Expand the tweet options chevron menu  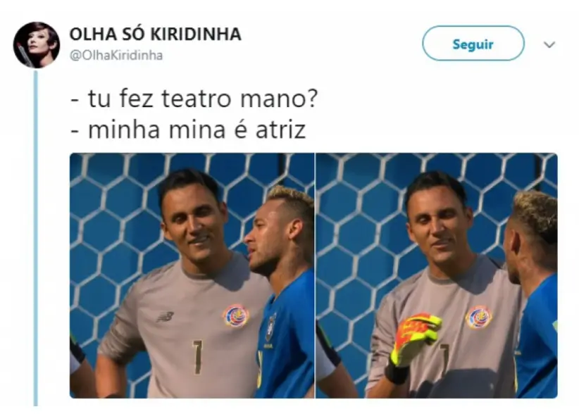(x=549, y=44)
